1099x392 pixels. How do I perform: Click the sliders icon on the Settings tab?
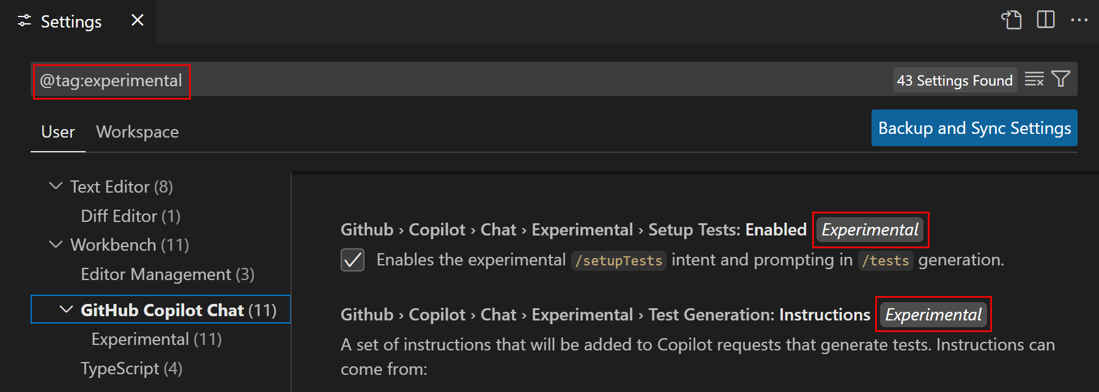[23, 20]
